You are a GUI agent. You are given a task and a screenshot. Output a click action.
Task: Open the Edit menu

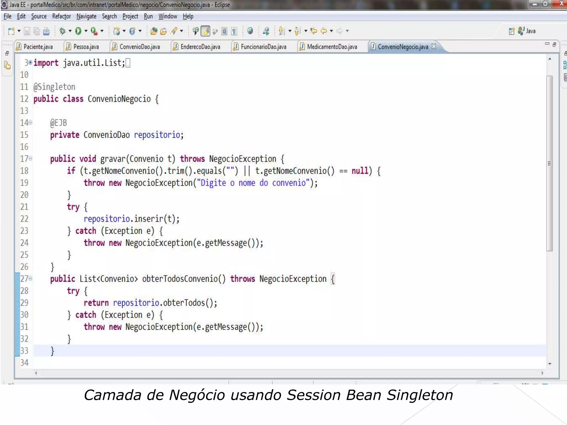(x=21, y=16)
